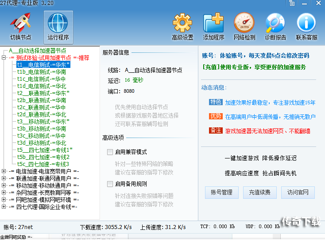The height and width of the screenshot is (241, 325).
Task: Expand the 联通加速-联通网通用户 group
Action: point(4,178)
